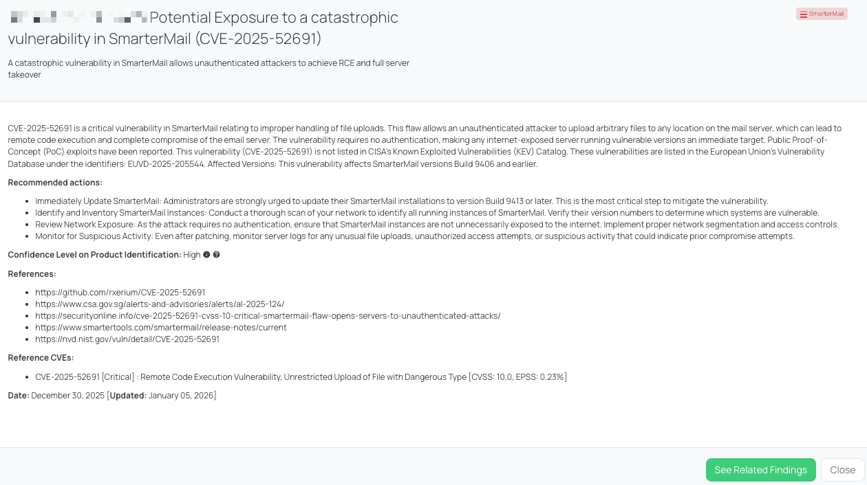This screenshot has width=867, height=485.
Task: Click the Close button
Action: click(842, 470)
